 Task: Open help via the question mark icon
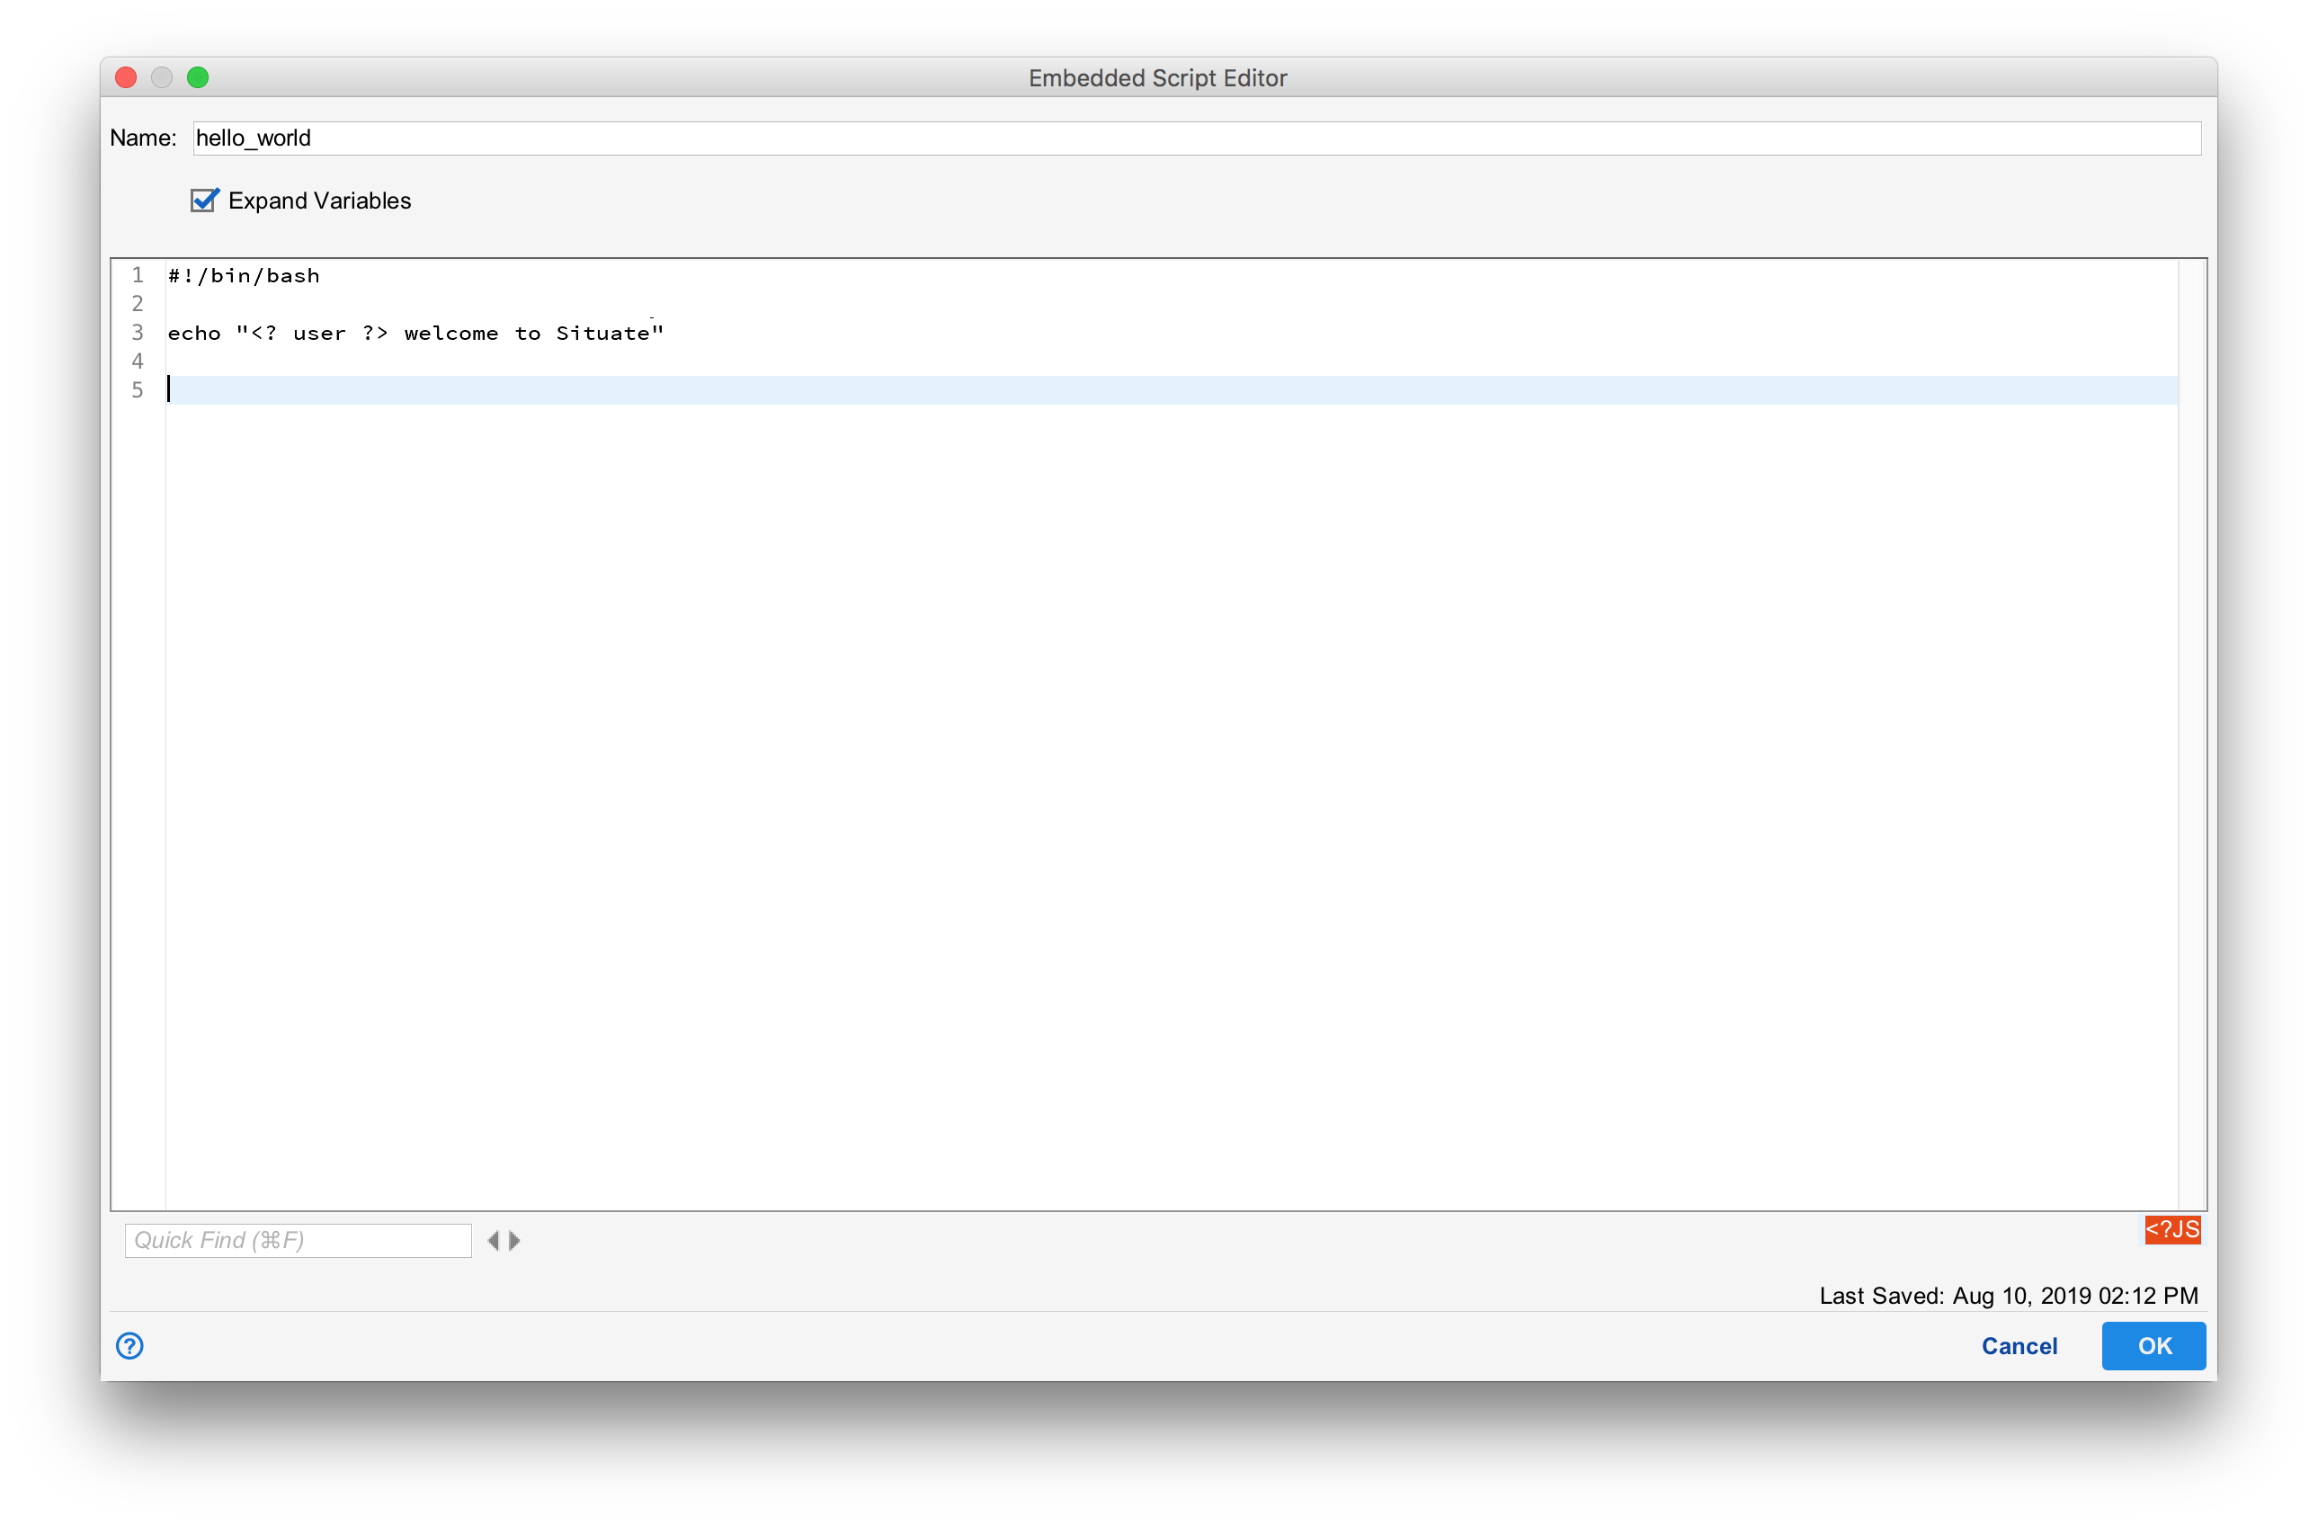129,1346
